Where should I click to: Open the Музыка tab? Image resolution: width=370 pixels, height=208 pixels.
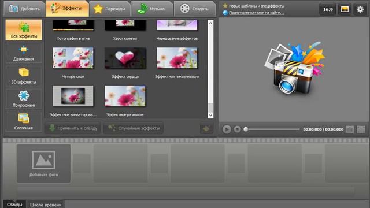(x=152, y=9)
